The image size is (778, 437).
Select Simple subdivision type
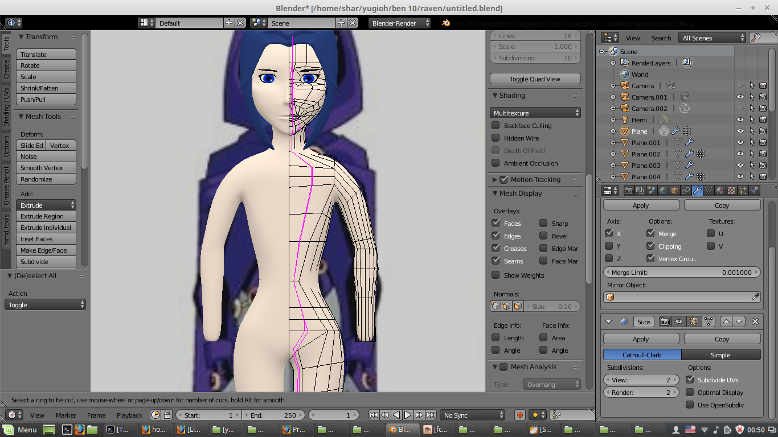click(x=720, y=354)
